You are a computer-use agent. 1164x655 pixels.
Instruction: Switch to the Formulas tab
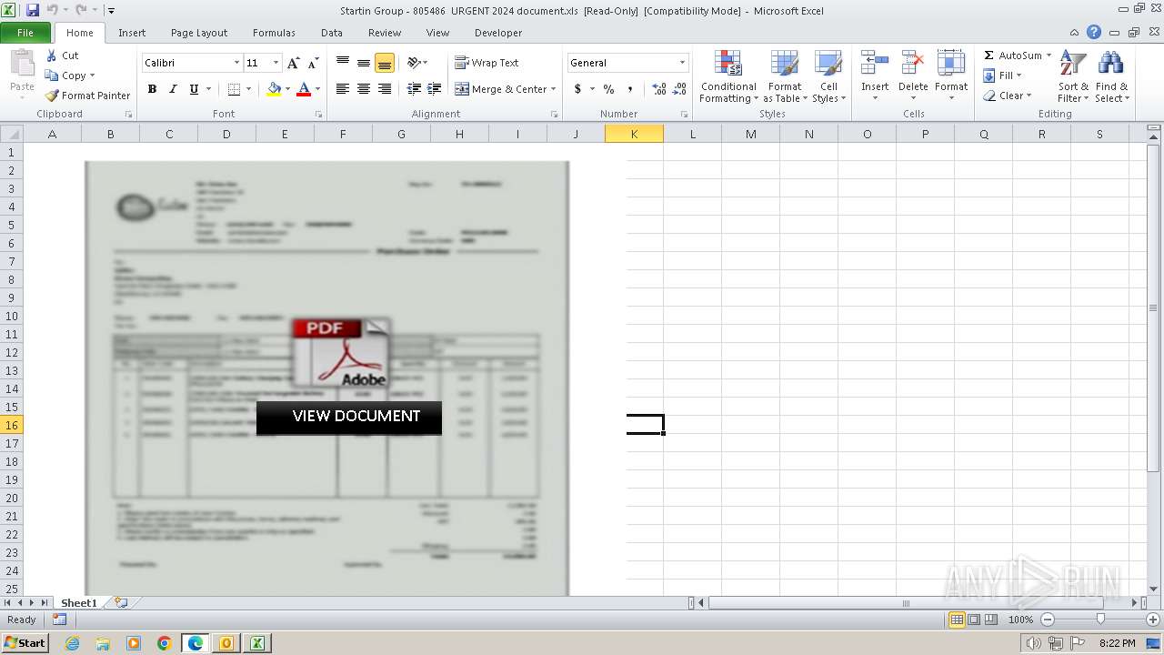(274, 33)
